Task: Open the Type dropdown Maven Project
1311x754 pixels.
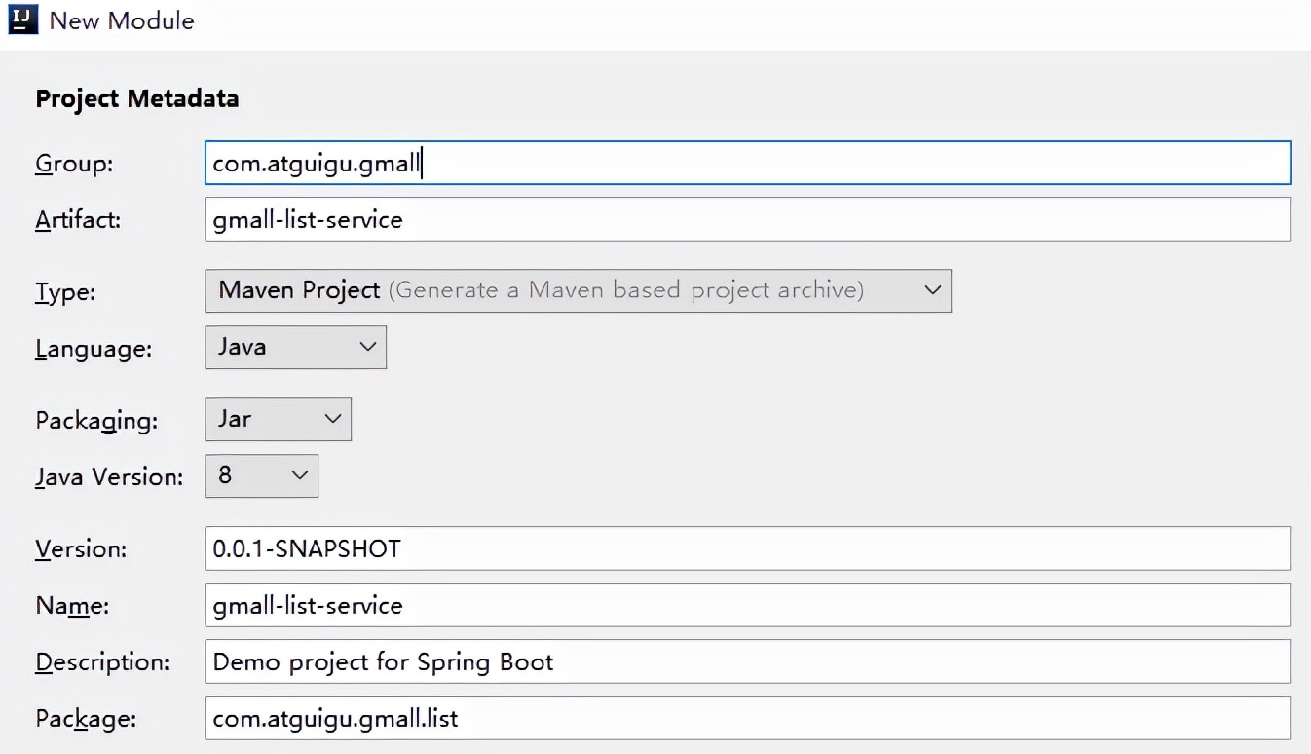Action: click(577, 290)
